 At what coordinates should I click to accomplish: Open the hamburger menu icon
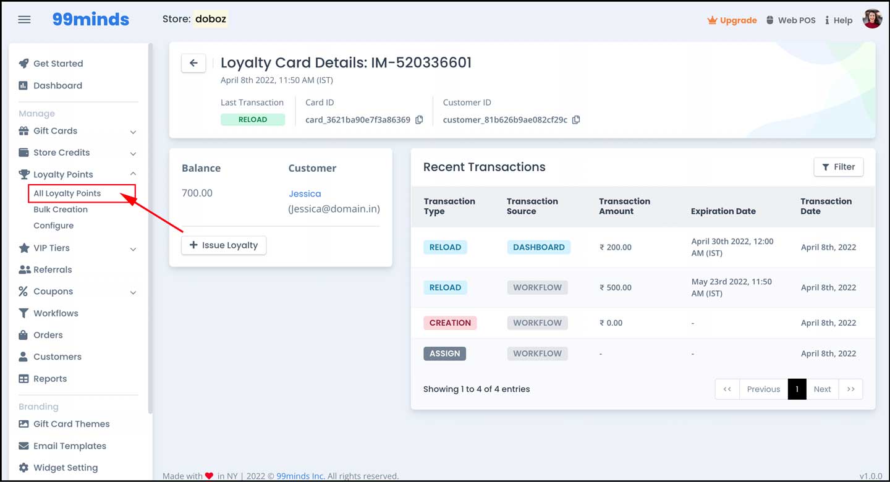click(x=24, y=20)
